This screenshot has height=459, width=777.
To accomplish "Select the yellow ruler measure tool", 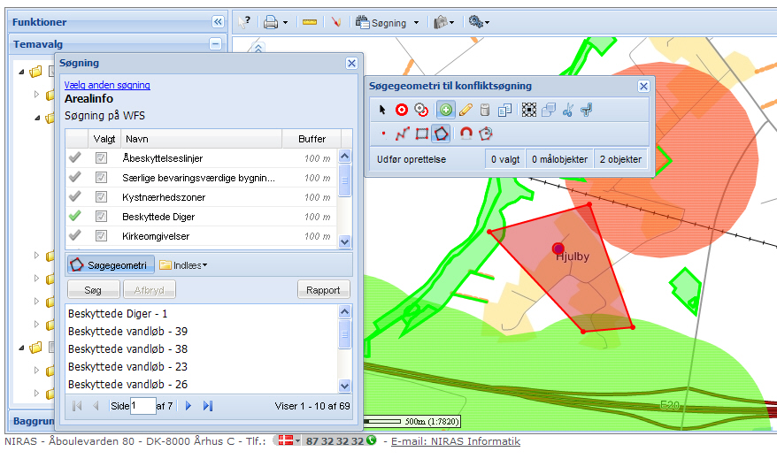I will point(310,22).
